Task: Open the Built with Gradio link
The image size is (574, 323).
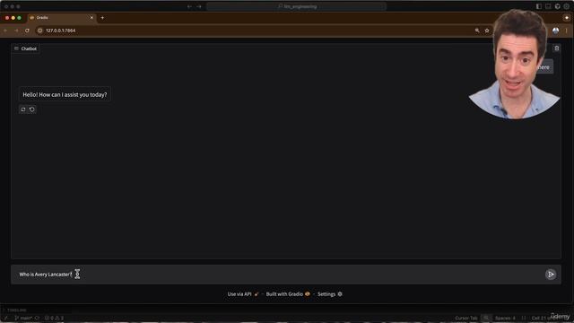Action: coord(288,294)
